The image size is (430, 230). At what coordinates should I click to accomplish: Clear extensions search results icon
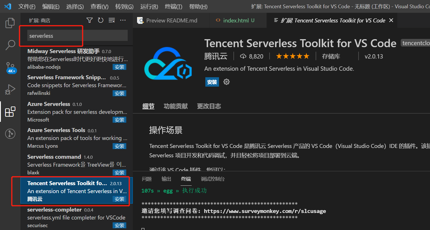112,20
